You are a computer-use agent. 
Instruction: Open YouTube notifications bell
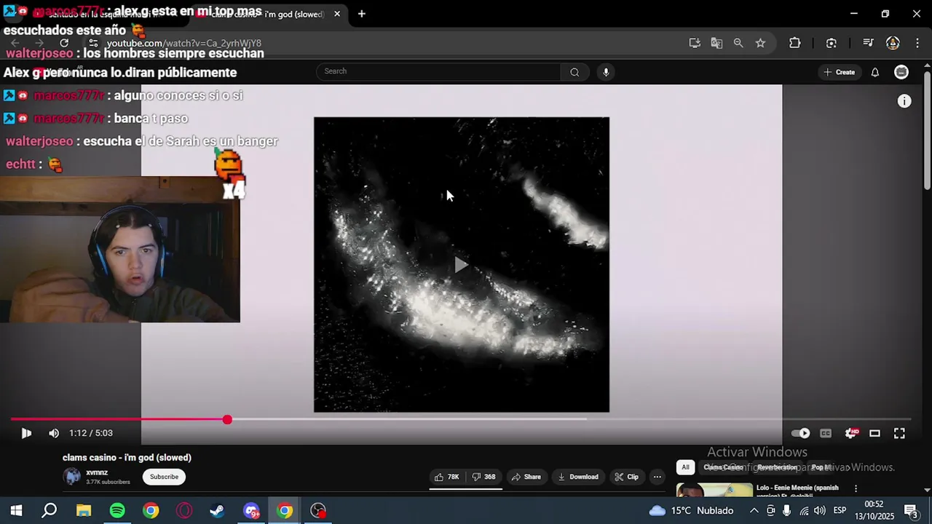pyautogui.click(x=875, y=72)
